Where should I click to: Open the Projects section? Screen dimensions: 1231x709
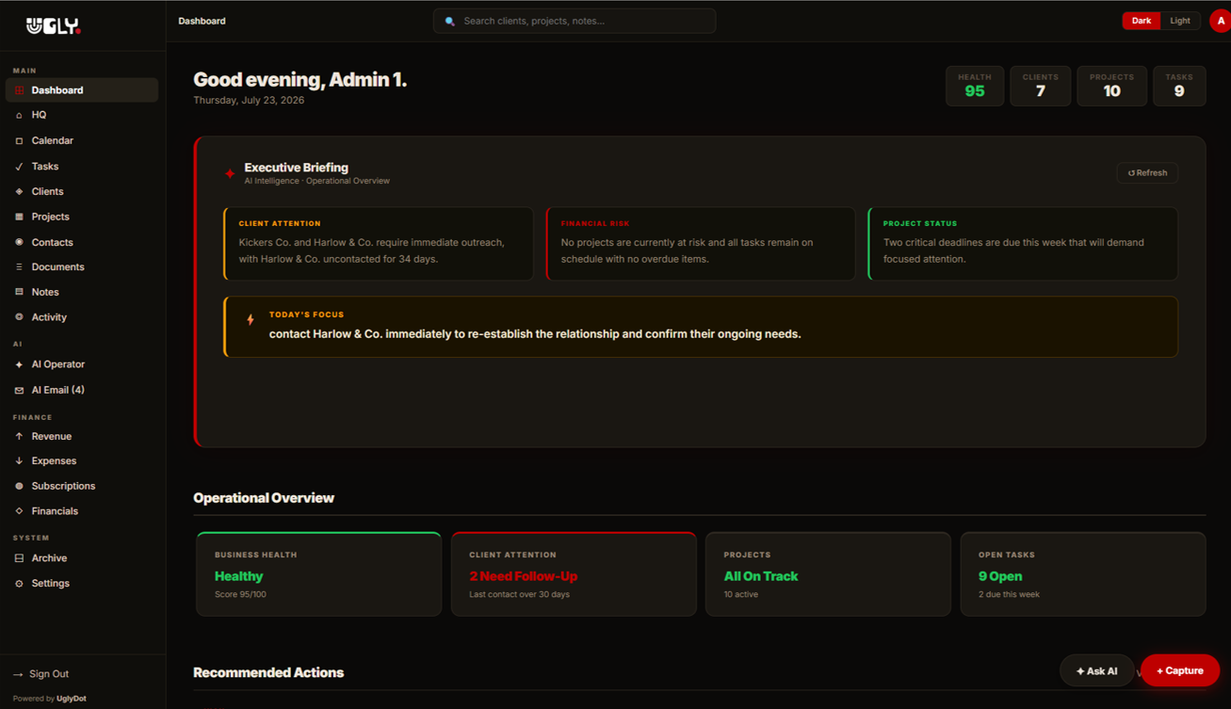coord(82,217)
